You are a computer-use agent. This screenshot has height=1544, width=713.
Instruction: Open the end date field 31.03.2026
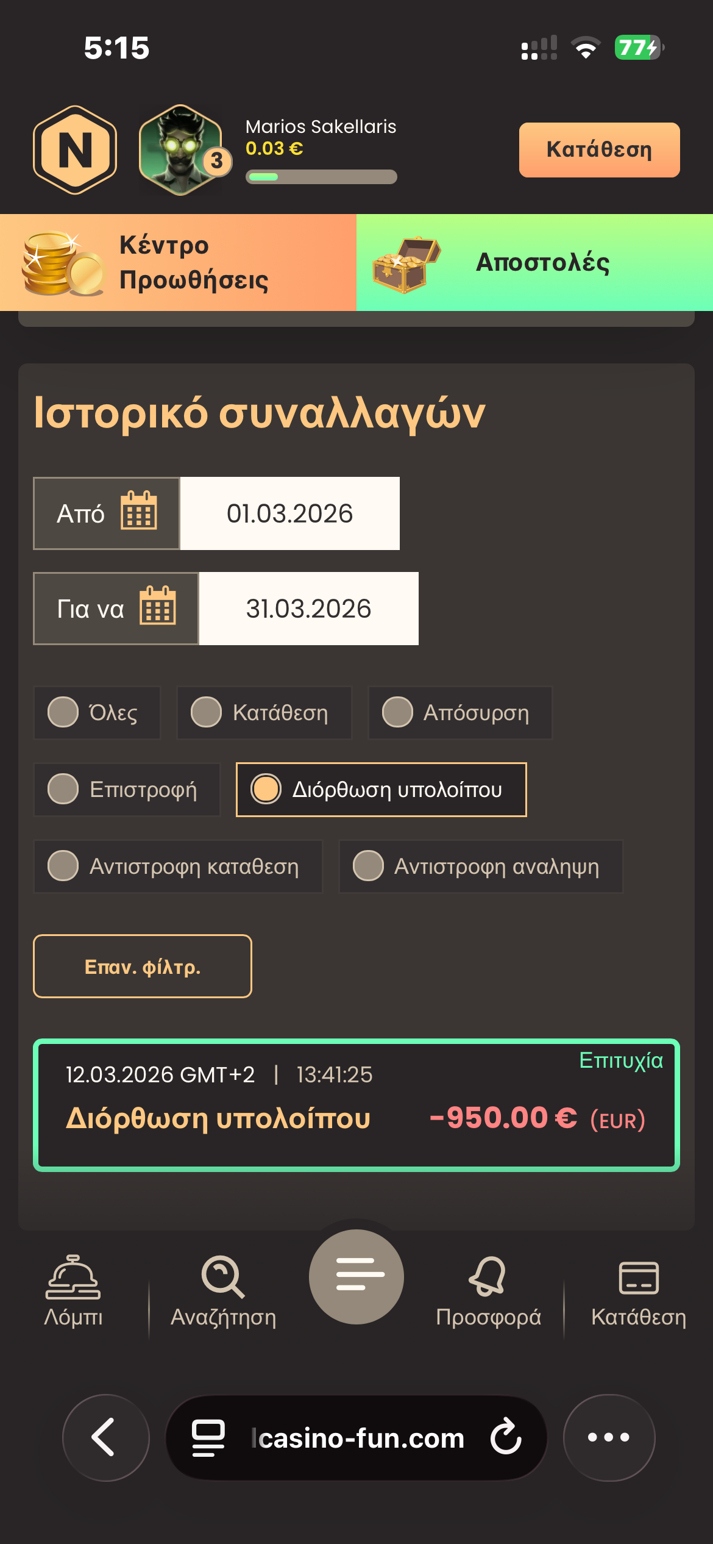[x=309, y=609]
